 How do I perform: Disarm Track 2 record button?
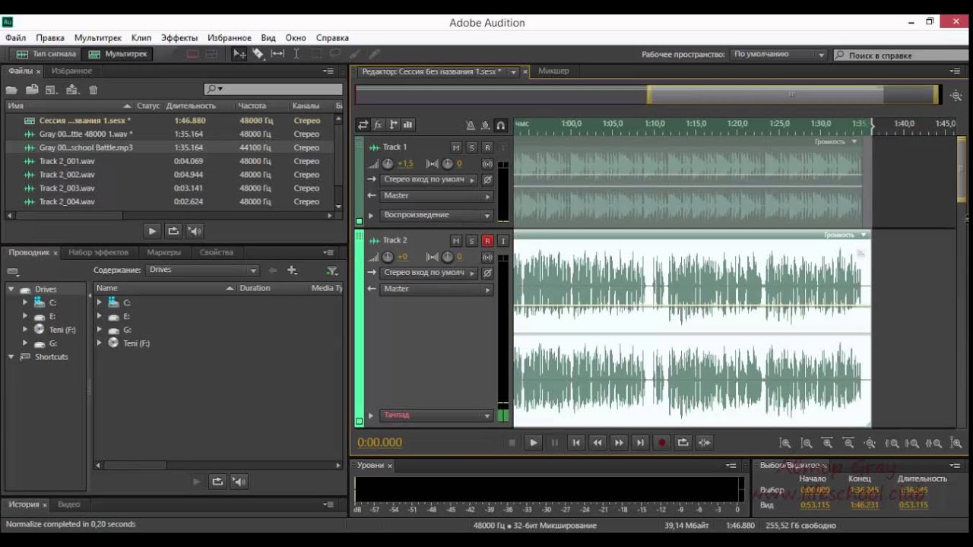click(x=487, y=241)
